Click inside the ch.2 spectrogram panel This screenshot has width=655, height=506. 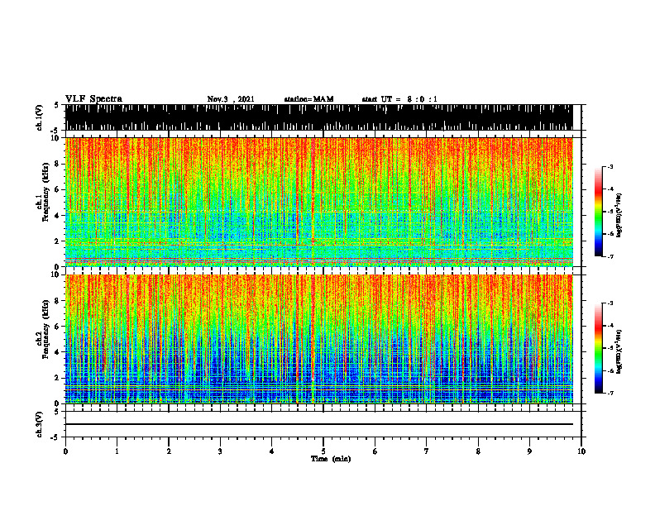click(319, 339)
